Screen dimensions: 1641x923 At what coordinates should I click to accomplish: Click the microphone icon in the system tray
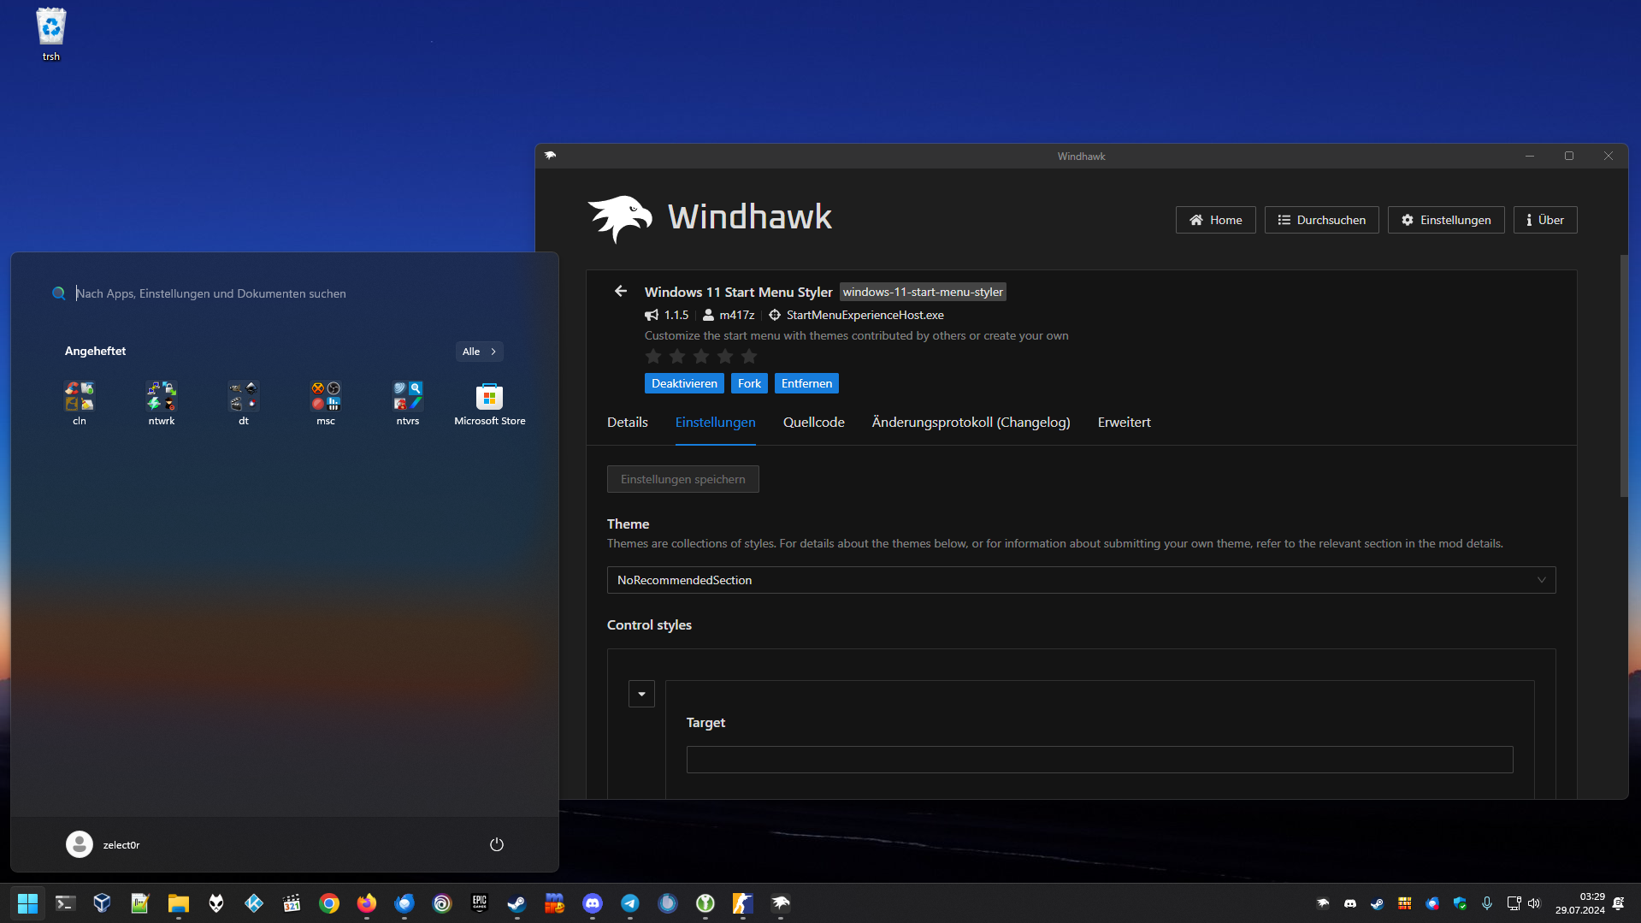(x=1487, y=903)
